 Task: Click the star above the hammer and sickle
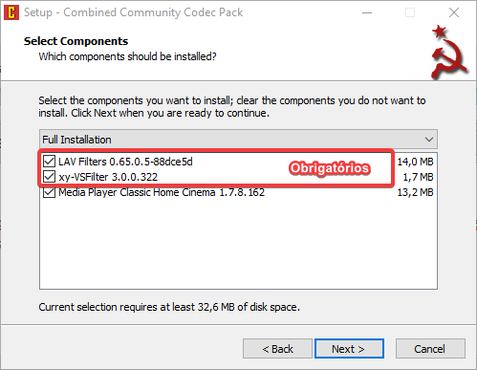click(440, 32)
